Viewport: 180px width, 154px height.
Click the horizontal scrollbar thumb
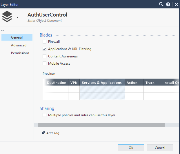[99, 125]
